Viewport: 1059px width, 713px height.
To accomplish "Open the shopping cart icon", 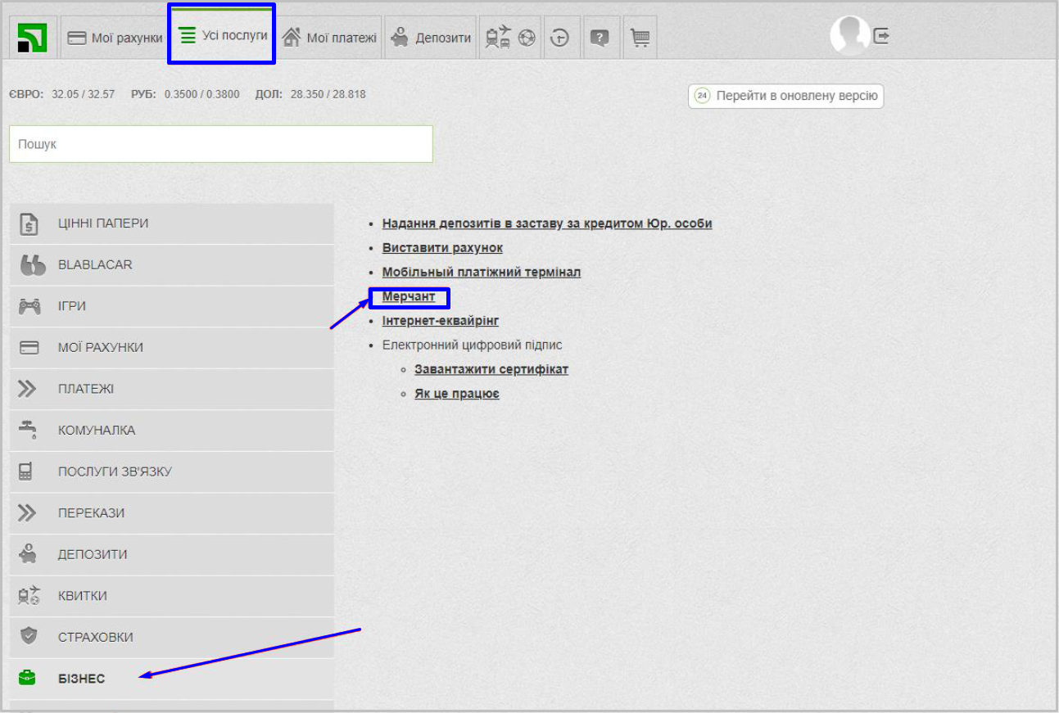I will point(640,38).
